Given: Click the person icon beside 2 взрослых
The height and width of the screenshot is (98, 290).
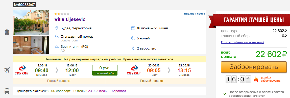Looking at the screenshot, I should [133, 48].
